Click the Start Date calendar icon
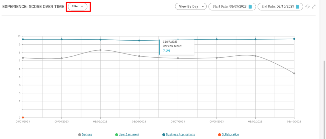Viewport: 326px width, 139px height. pyautogui.click(x=250, y=7)
